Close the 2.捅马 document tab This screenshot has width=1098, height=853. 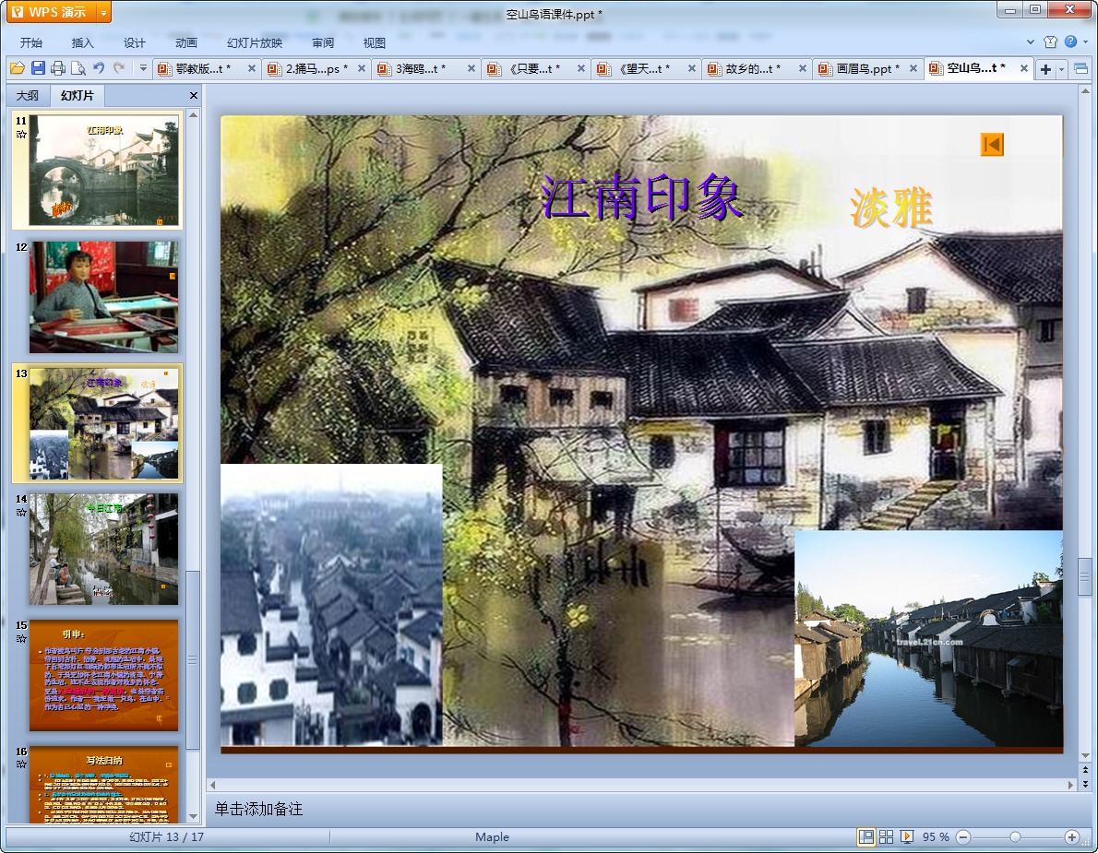click(x=362, y=68)
